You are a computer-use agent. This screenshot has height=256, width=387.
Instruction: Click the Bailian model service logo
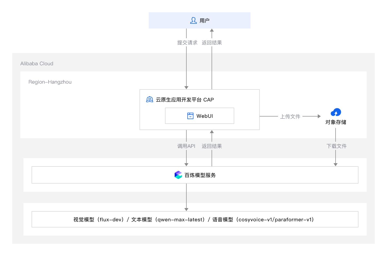coord(178,175)
